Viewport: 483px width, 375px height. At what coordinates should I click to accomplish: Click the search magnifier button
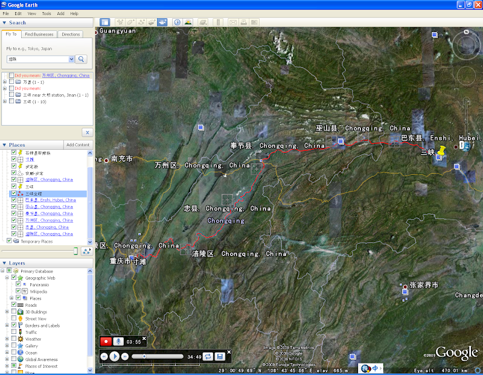pos(82,59)
